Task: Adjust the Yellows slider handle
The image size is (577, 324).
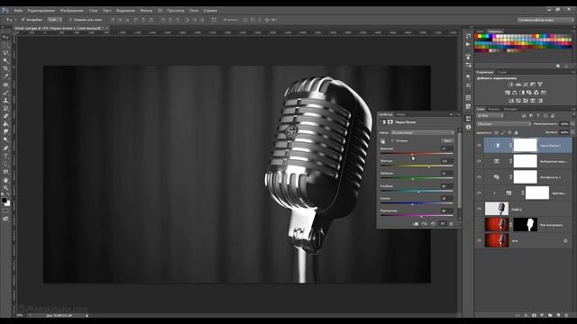Action: (429, 166)
